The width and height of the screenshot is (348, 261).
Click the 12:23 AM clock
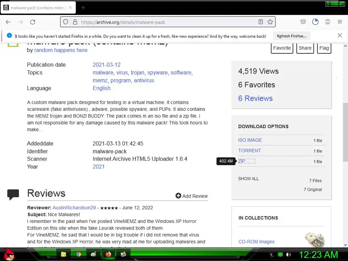(318, 255)
